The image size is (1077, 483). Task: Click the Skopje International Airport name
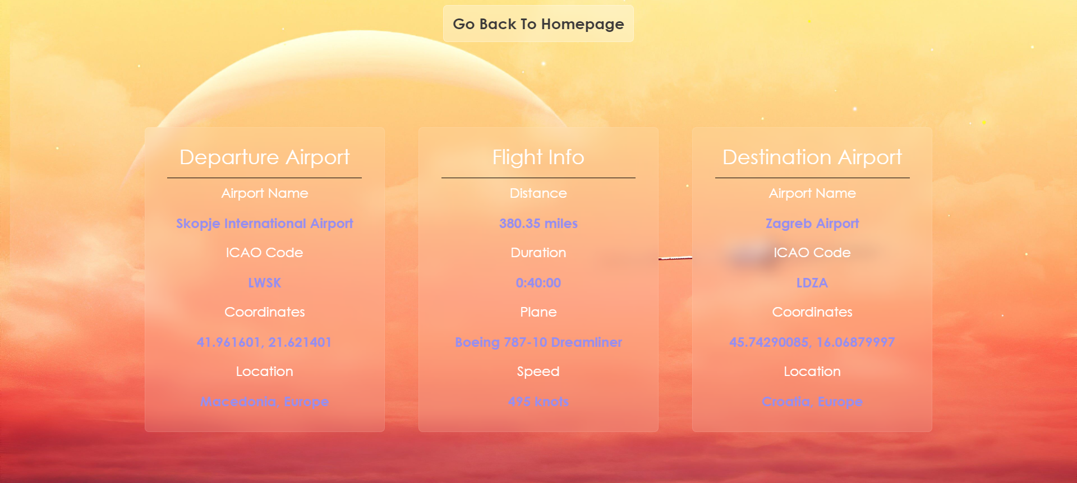(x=264, y=224)
